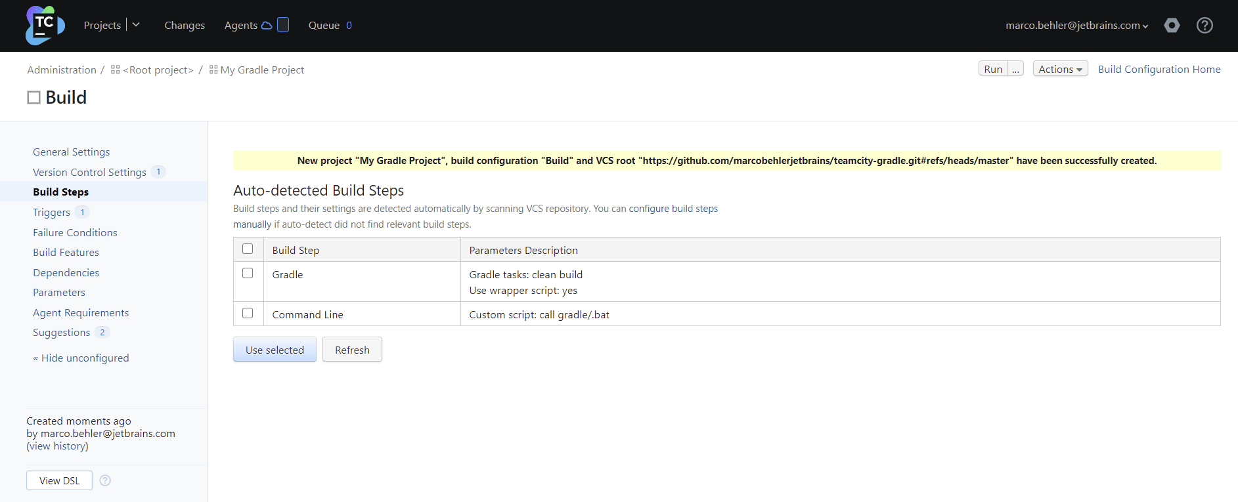This screenshot has width=1238, height=502.
Task: Click the agents cloud icon
Action: (267, 26)
